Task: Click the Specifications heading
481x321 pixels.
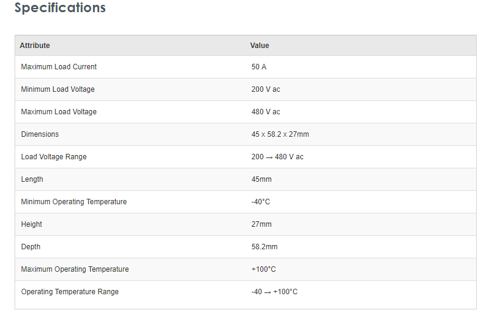Action: [60, 8]
